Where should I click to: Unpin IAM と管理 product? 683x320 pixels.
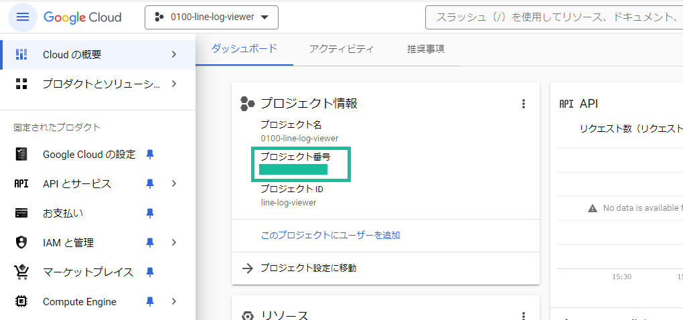[150, 242]
